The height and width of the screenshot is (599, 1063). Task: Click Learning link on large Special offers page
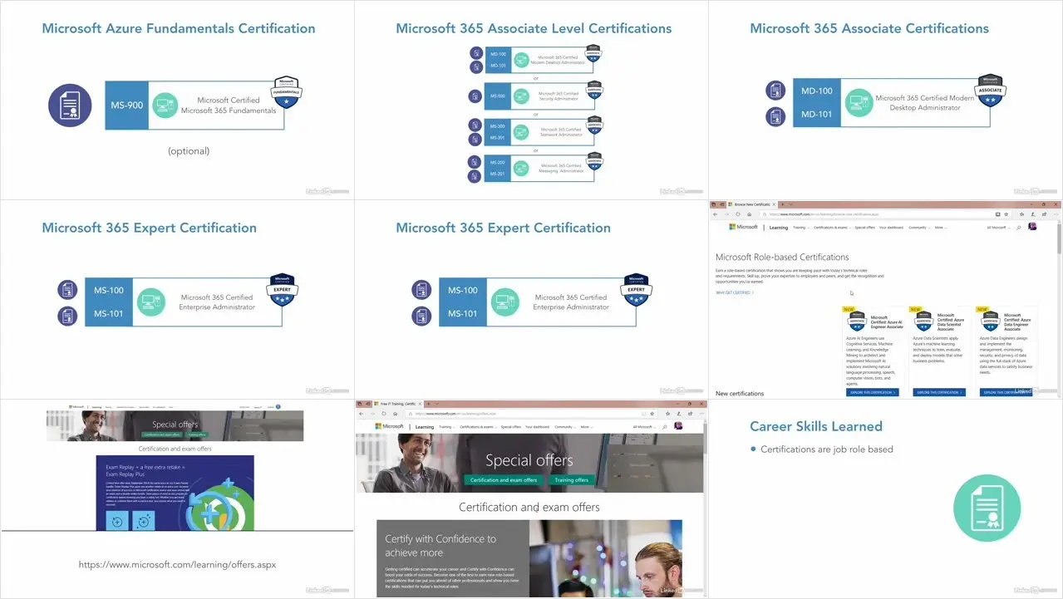425,427
